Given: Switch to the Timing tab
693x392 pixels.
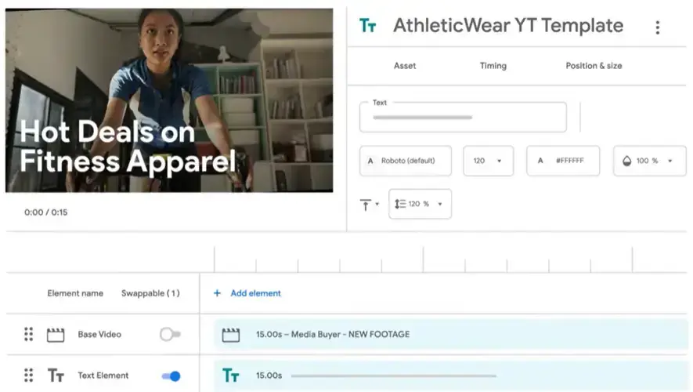Looking at the screenshot, I should click(x=493, y=66).
